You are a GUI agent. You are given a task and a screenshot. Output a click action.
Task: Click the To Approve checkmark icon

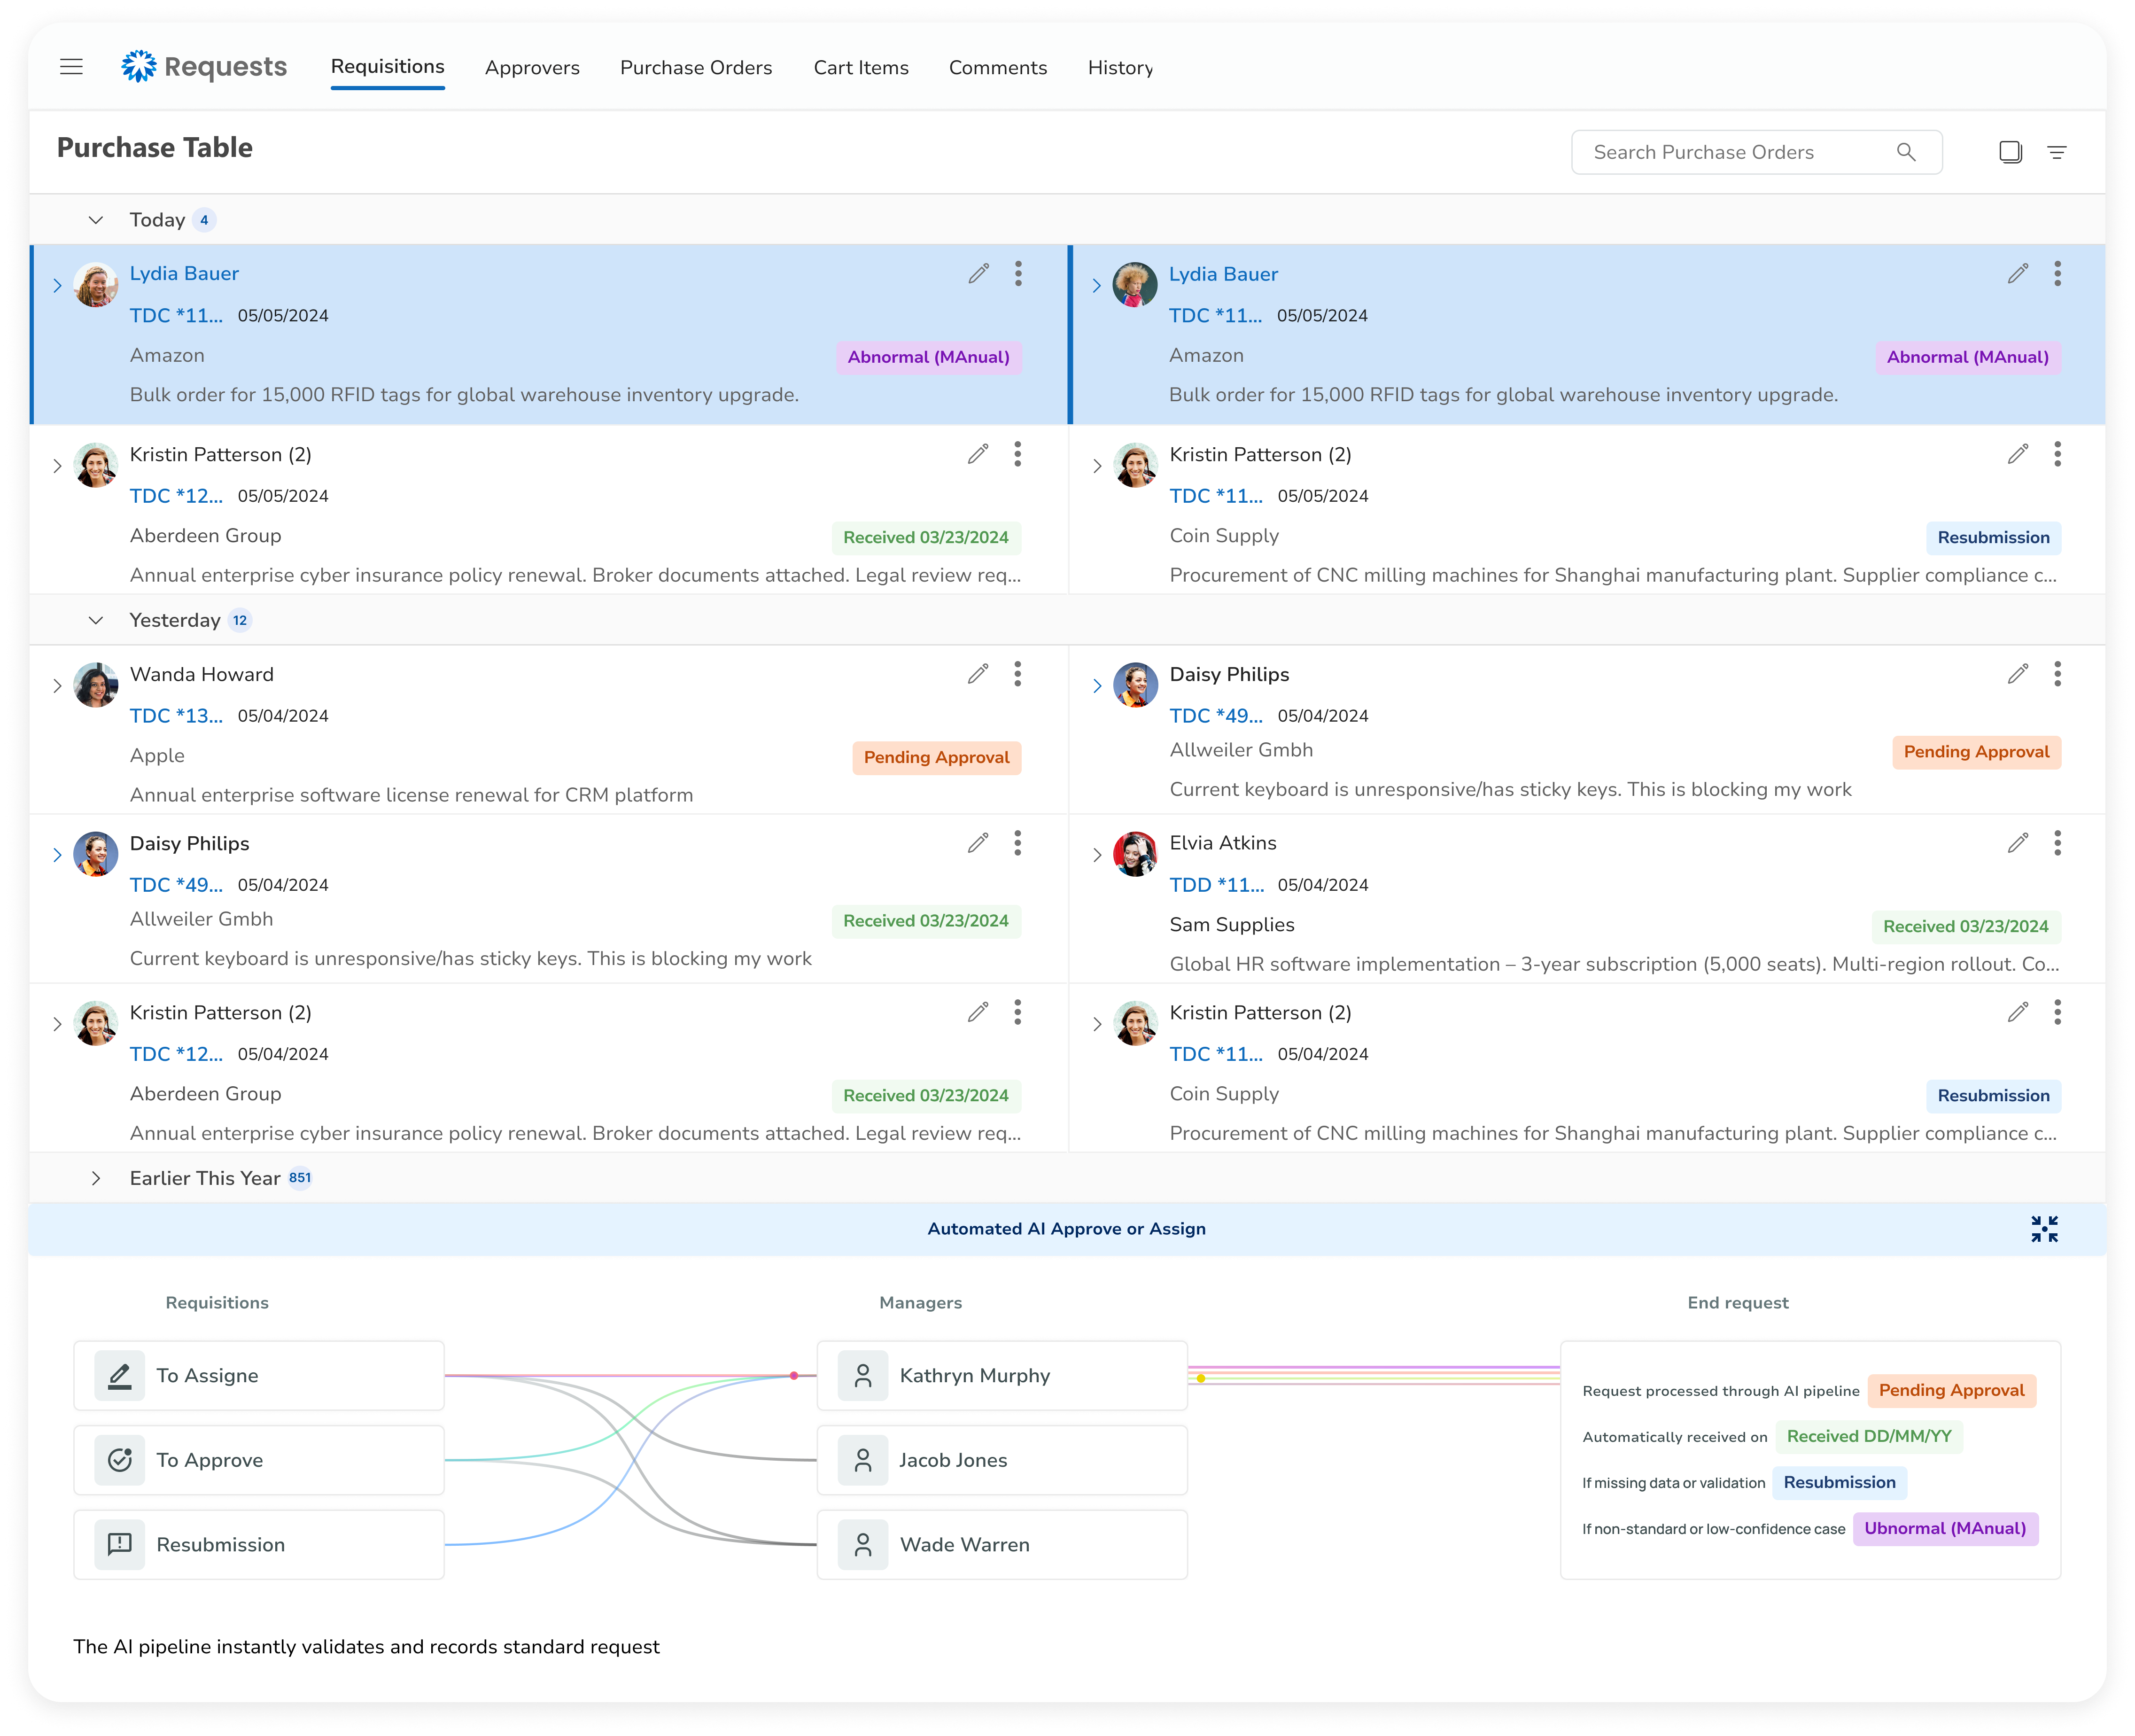tap(120, 1460)
